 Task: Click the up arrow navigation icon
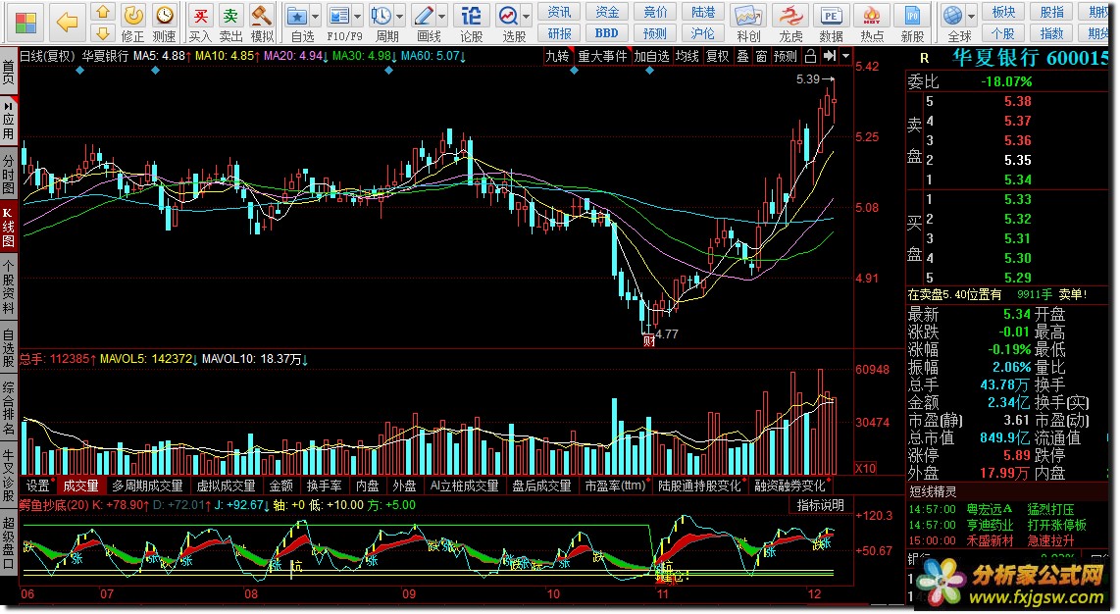103,12
